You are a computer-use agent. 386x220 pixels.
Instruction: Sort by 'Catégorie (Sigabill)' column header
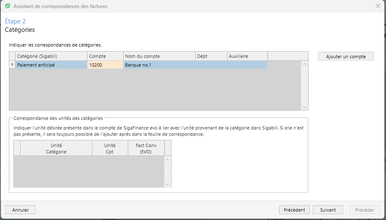(x=51, y=56)
